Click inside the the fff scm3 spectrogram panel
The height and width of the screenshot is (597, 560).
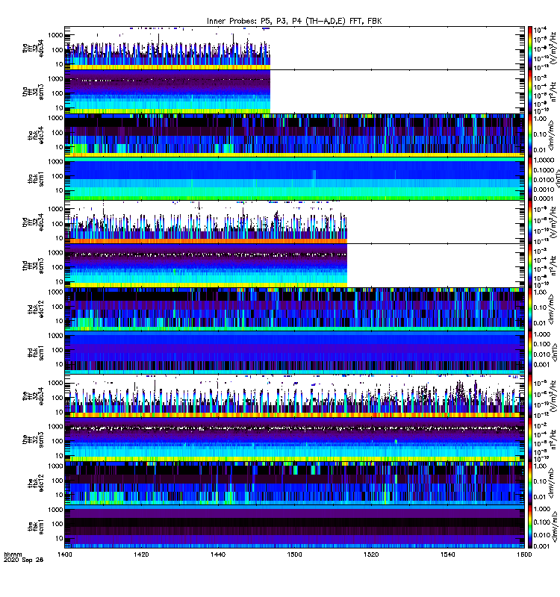tap(294, 440)
